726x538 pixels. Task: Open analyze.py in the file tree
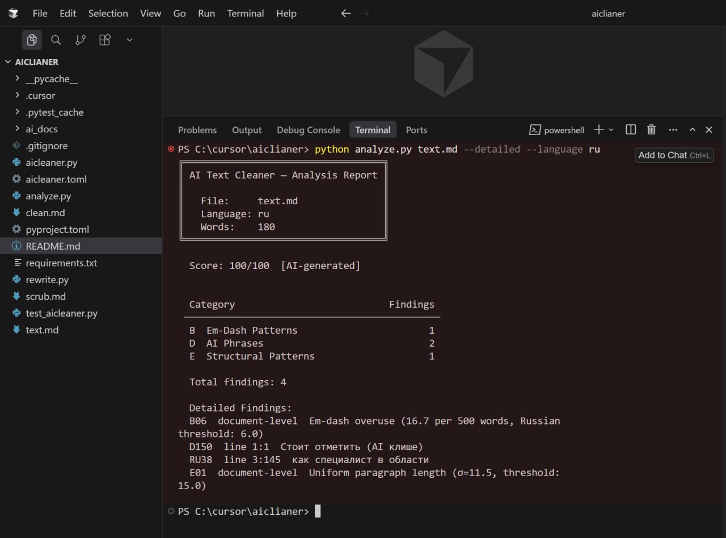tap(48, 196)
